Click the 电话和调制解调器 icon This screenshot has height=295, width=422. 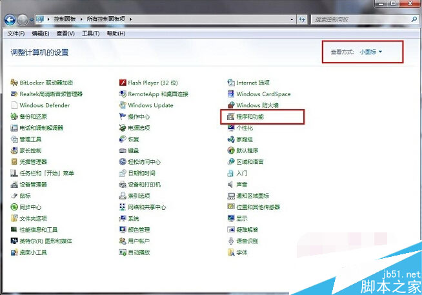point(14,128)
